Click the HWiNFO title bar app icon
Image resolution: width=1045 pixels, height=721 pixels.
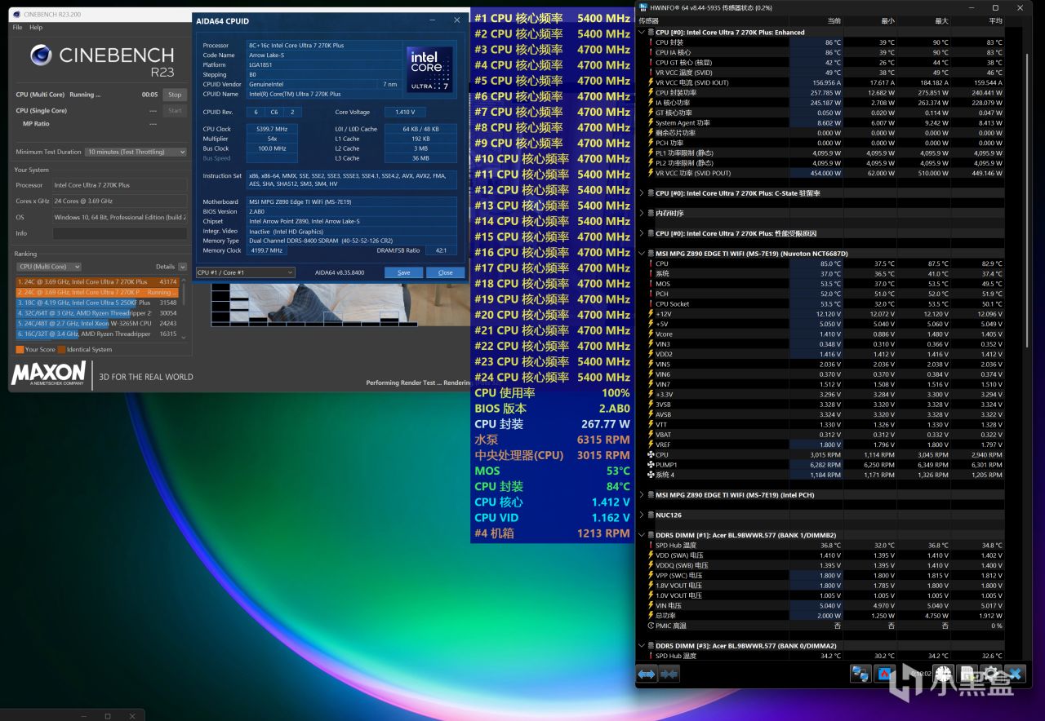click(645, 7)
